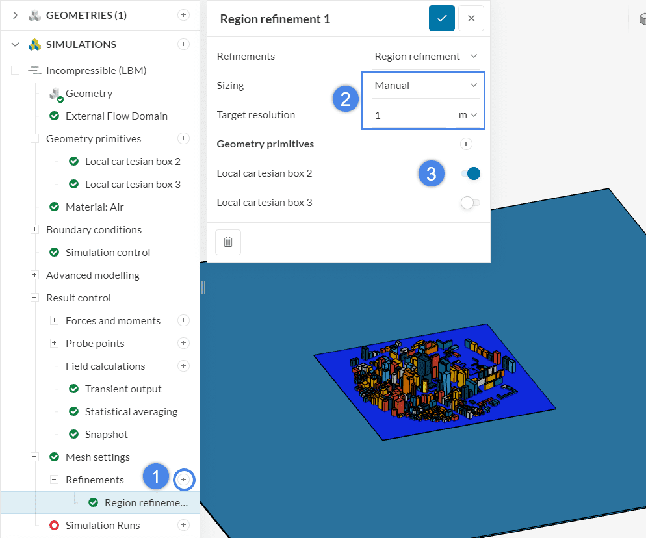Enable the Local cartesian box 3 toggle
The image size is (646, 538).
pos(470,203)
